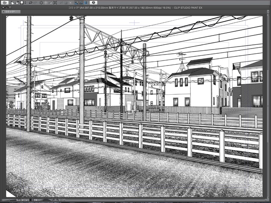Click the greyed-out Deselect icon

point(61,3)
